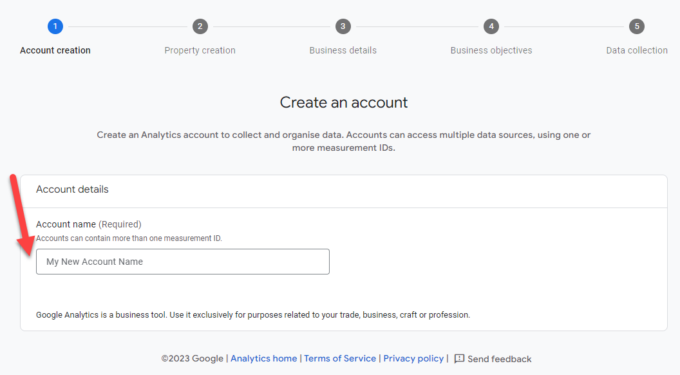Viewport: 680px width, 375px height.
Task: Select the Business objectives step label
Action: 491,50
